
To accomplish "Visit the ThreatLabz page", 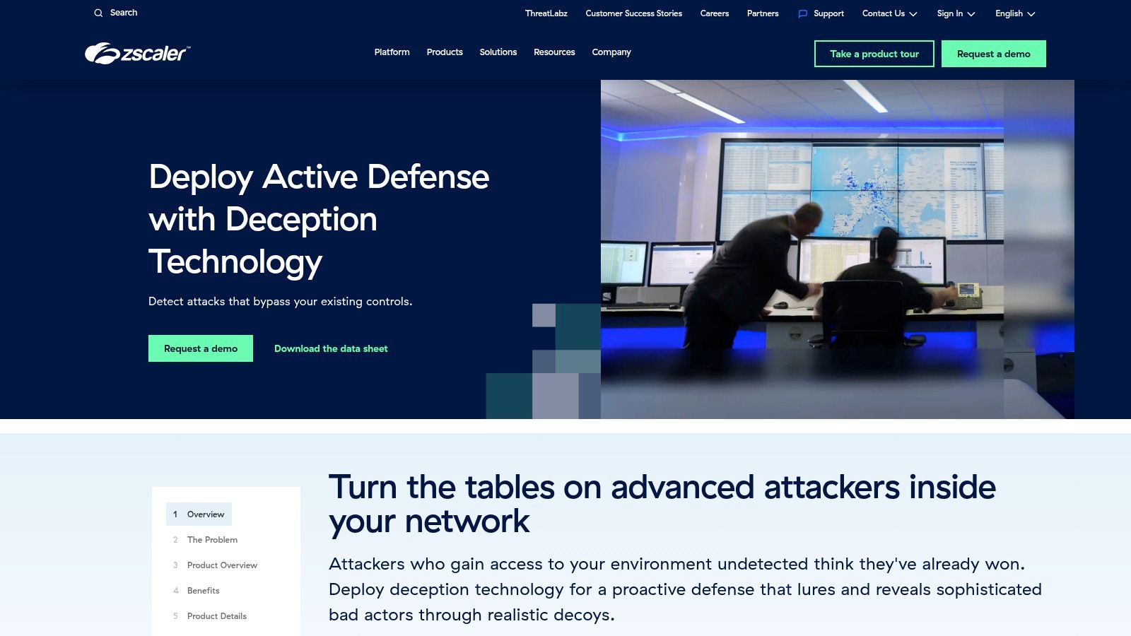I will (545, 13).
